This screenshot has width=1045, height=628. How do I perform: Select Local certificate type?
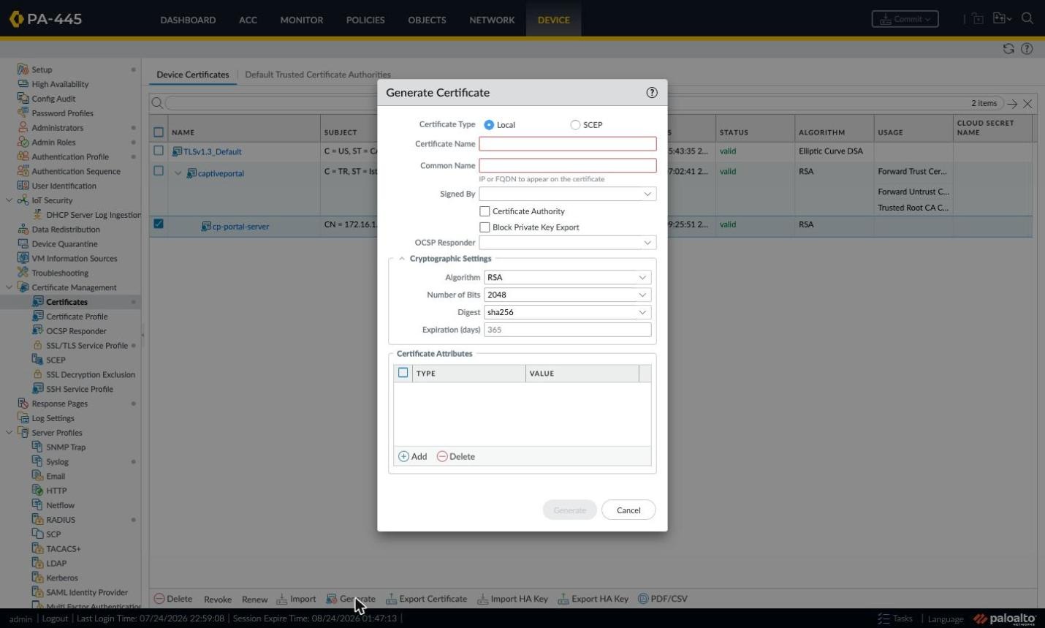(489, 125)
